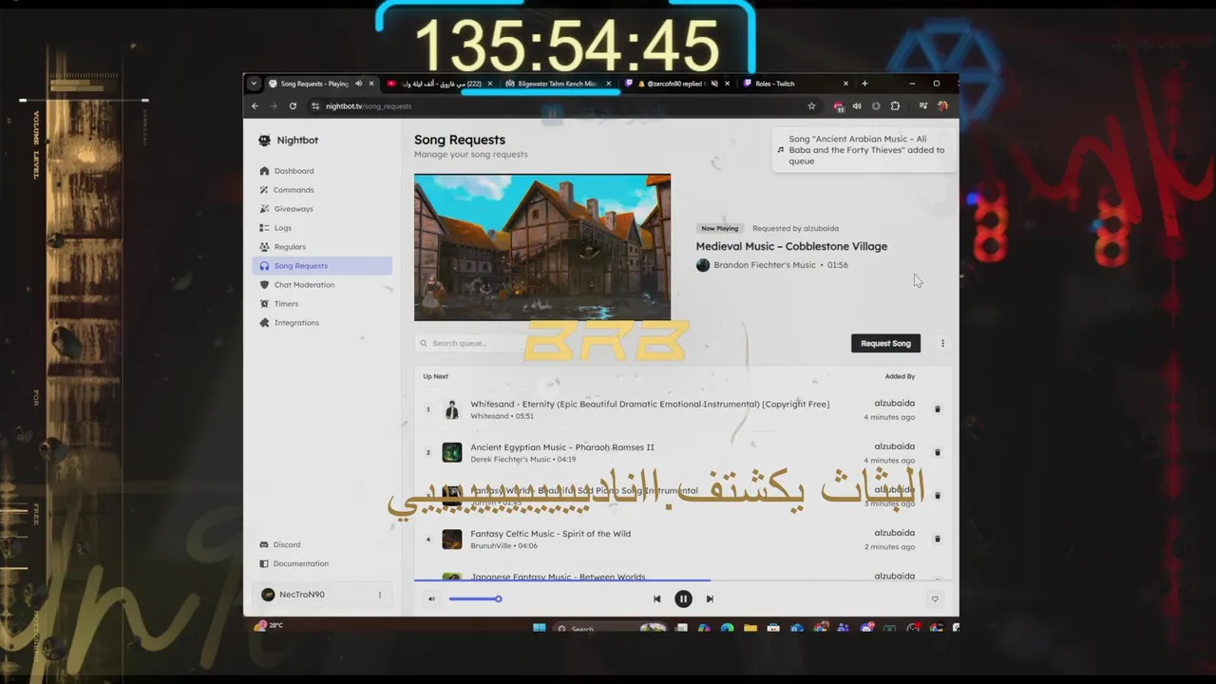
Task: Open the Documentation link
Action: pyautogui.click(x=300, y=563)
